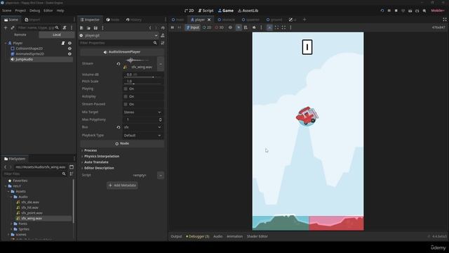Open the Debug menu
This screenshot has height=253, width=449.
34,11
